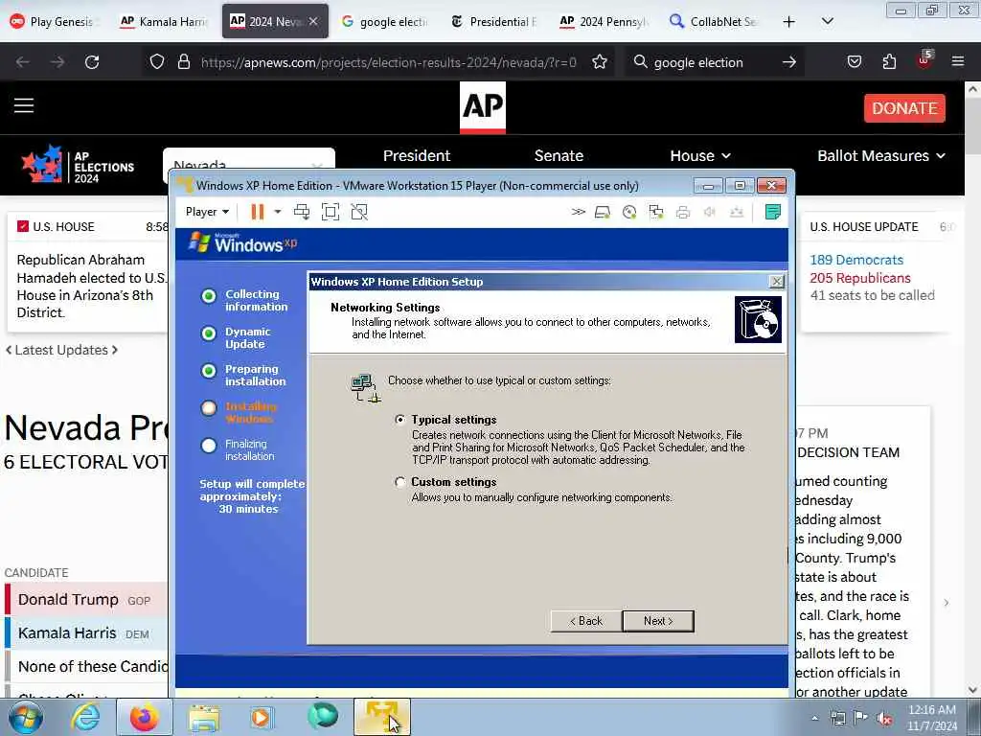Click the USB device icon in VMware
The width and height of the screenshot is (981, 736).
tap(737, 212)
